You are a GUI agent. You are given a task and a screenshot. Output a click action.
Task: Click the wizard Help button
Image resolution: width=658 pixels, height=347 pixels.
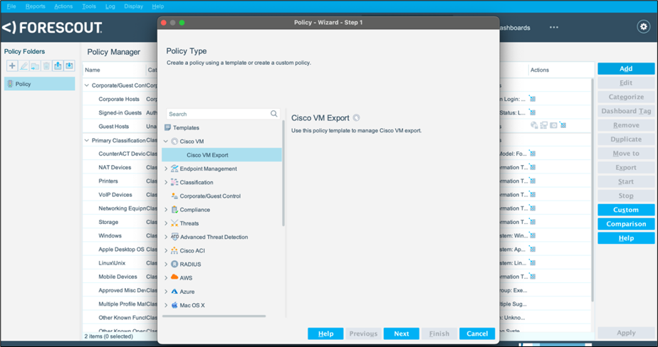(x=325, y=333)
